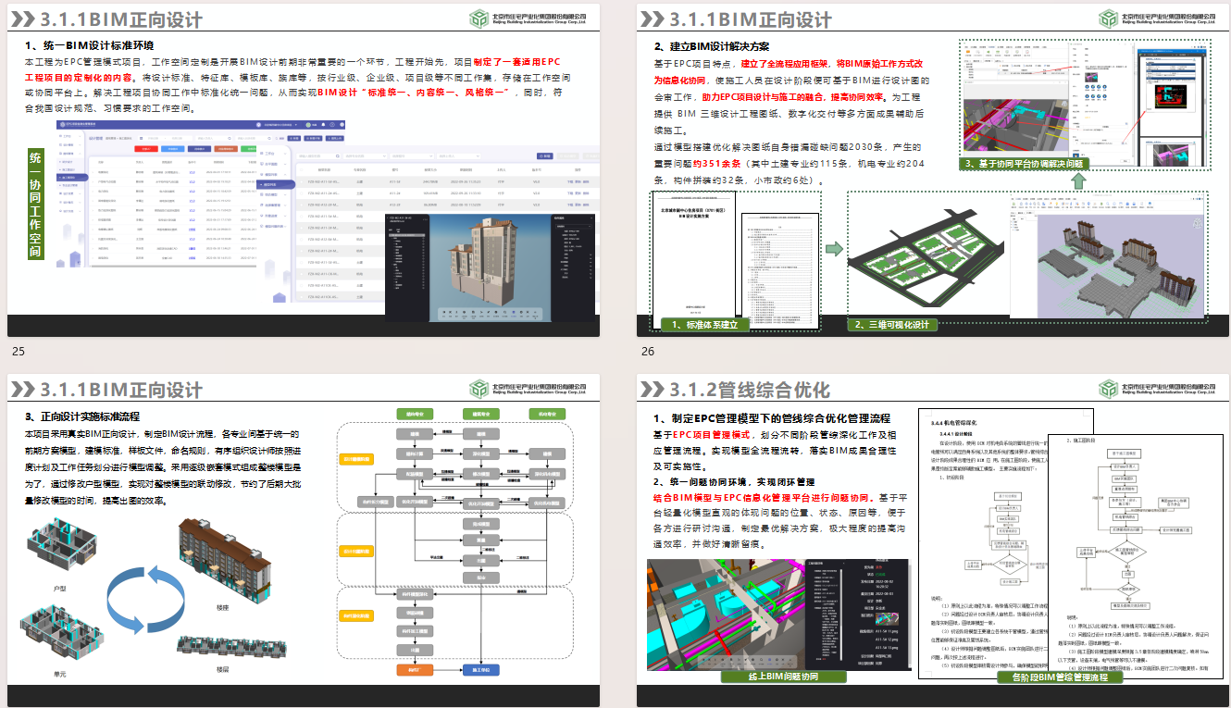Click the 3、基于协同平台协调解决问题 caption
The image size is (1231, 708).
1023,164
